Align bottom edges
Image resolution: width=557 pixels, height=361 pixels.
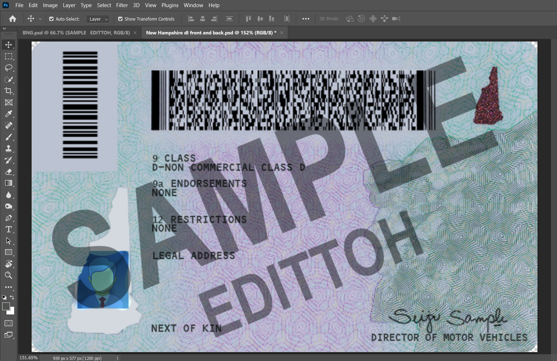272,19
